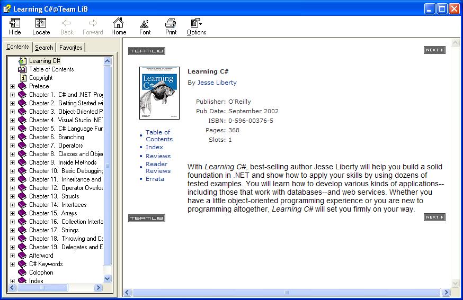
Task: Open the Options toolbar menu
Action: tap(196, 23)
